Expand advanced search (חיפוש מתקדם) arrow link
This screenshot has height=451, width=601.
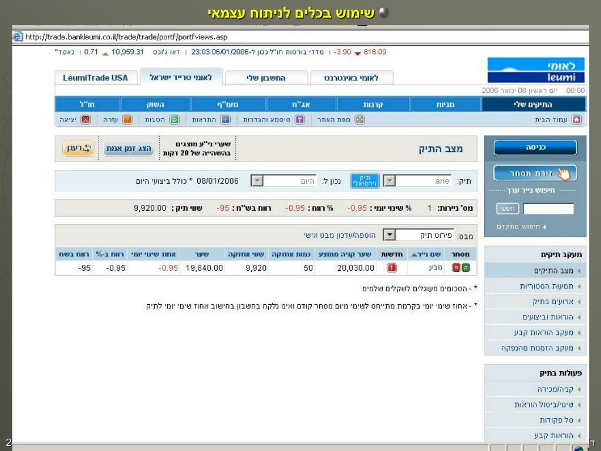pyautogui.click(x=521, y=227)
